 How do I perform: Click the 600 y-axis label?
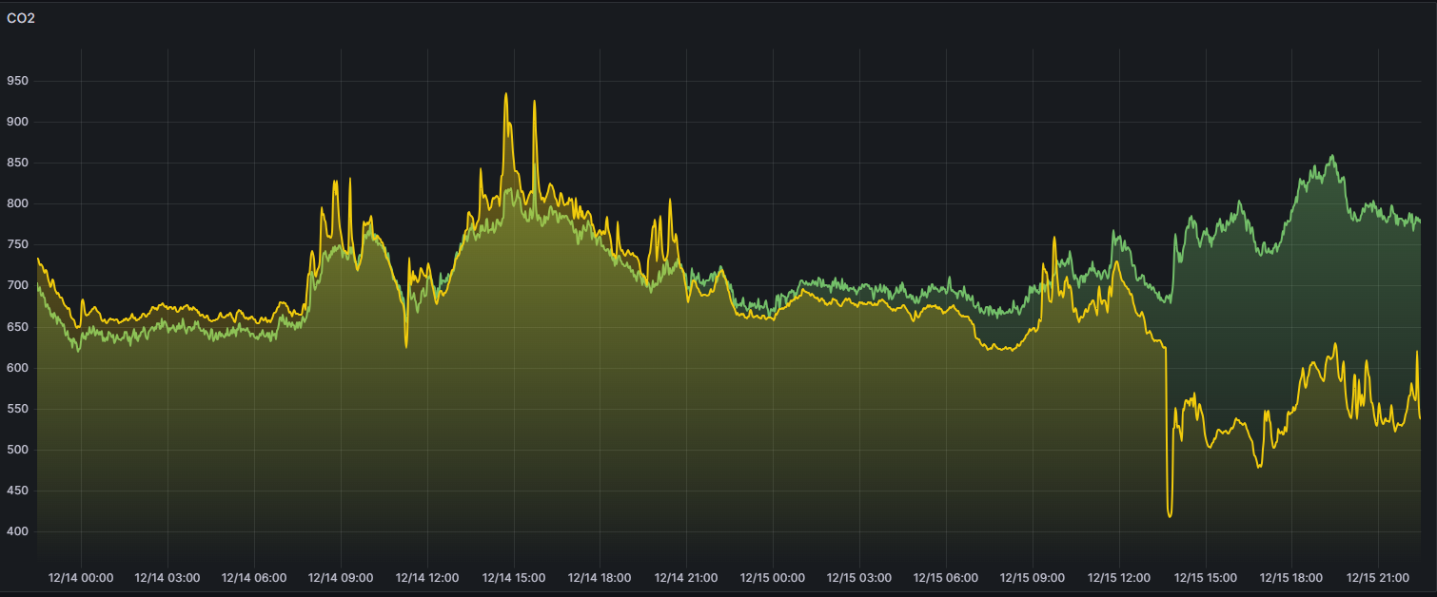click(18, 369)
